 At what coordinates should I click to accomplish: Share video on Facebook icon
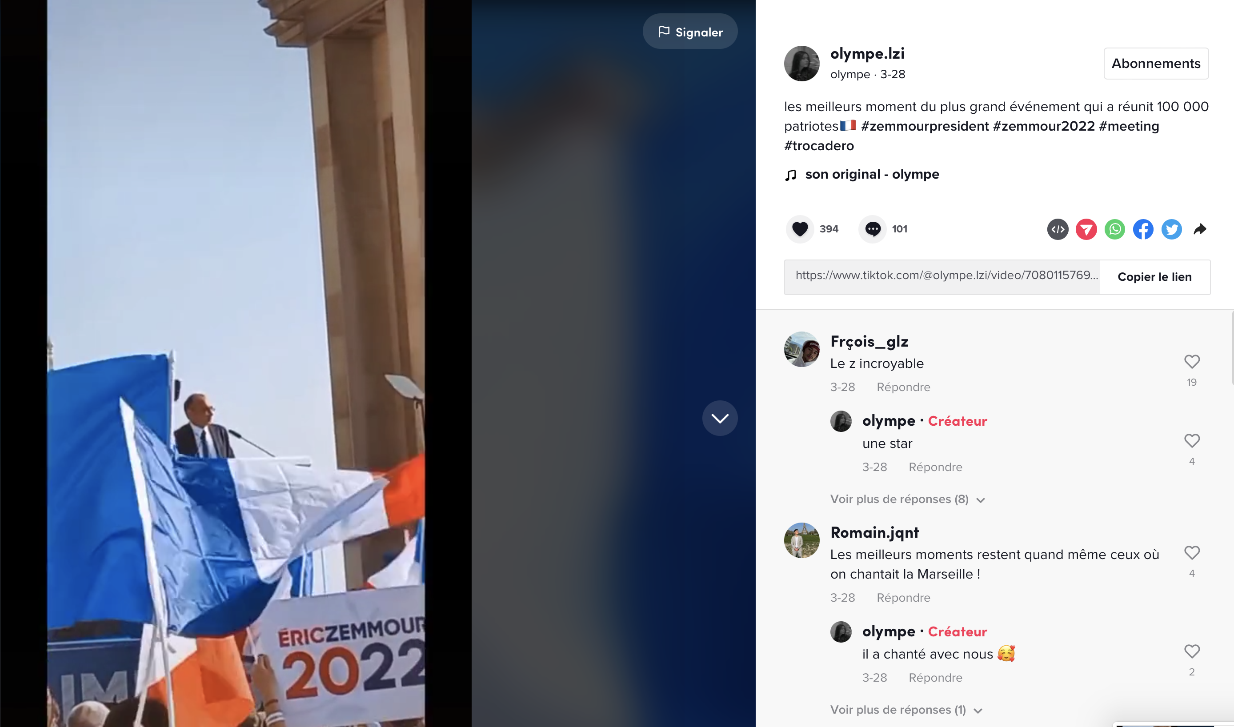point(1143,229)
